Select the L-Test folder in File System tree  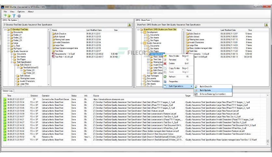[17, 46]
